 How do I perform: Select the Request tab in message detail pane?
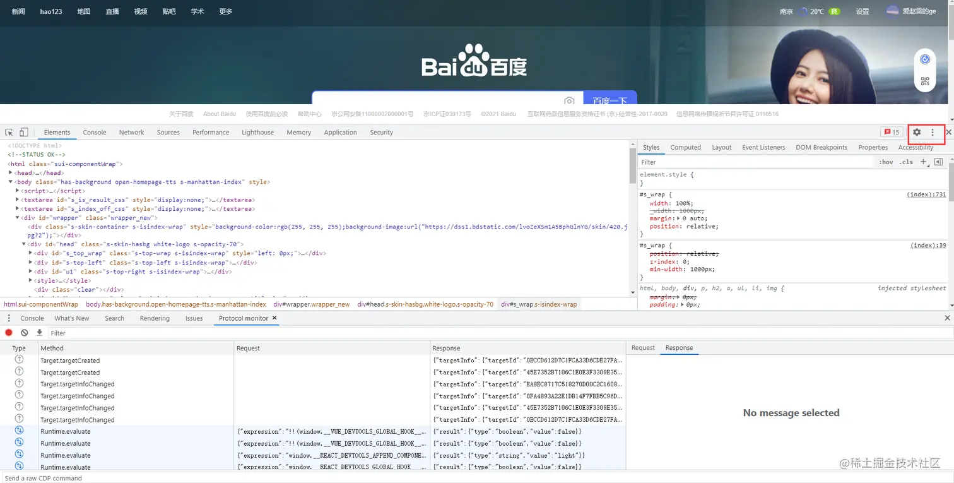[x=643, y=348]
